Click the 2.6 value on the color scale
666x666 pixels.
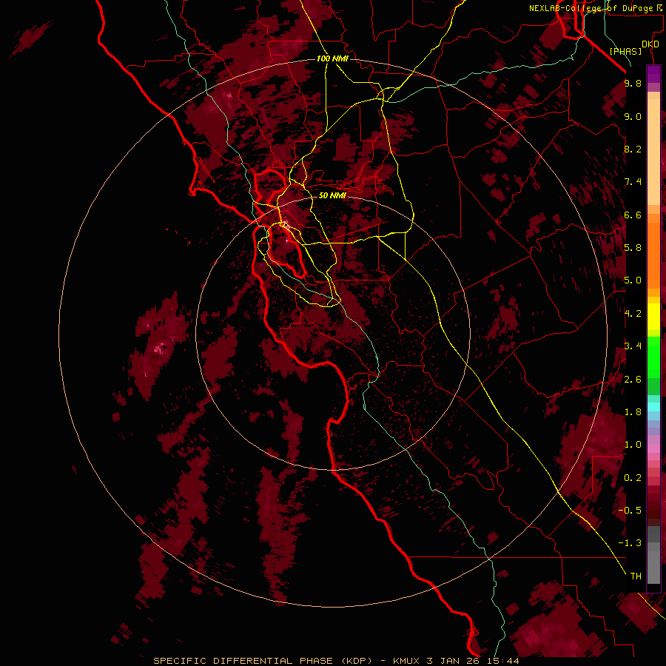pyautogui.click(x=633, y=379)
